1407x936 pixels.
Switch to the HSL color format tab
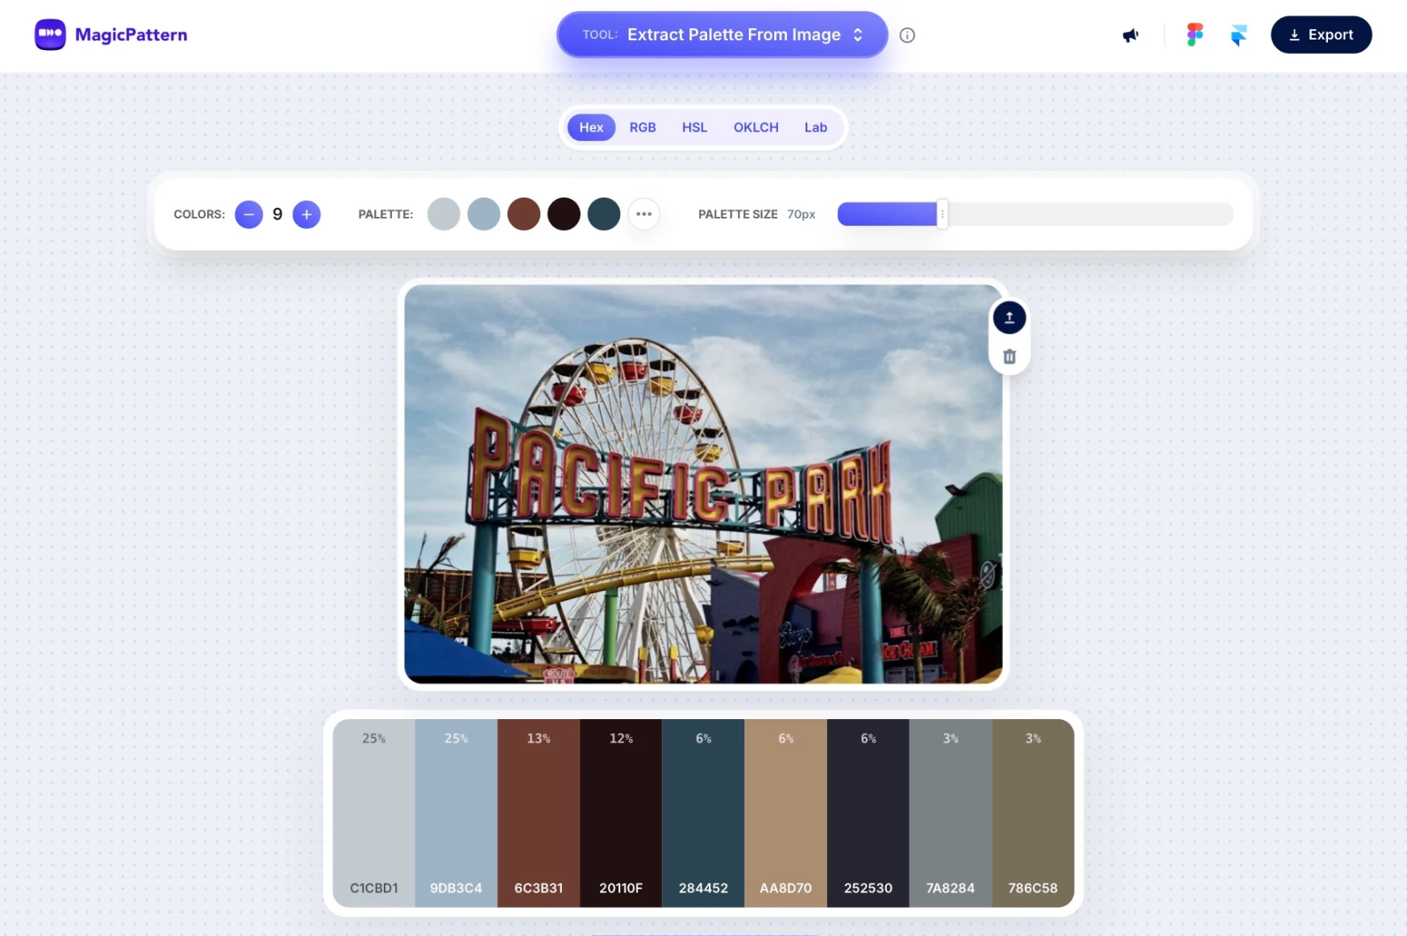[x=694, y=127]
